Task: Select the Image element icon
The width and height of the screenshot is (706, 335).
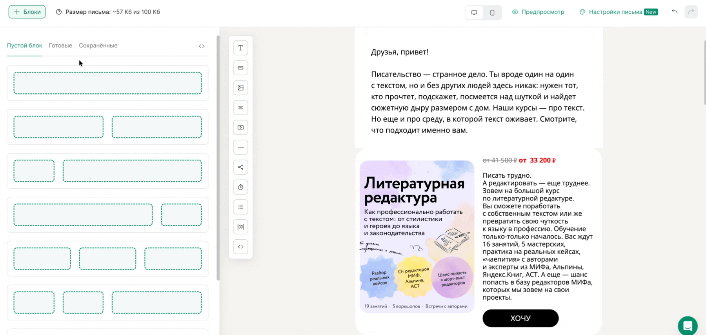Action: pyautogui.click(x=240, y=87)
